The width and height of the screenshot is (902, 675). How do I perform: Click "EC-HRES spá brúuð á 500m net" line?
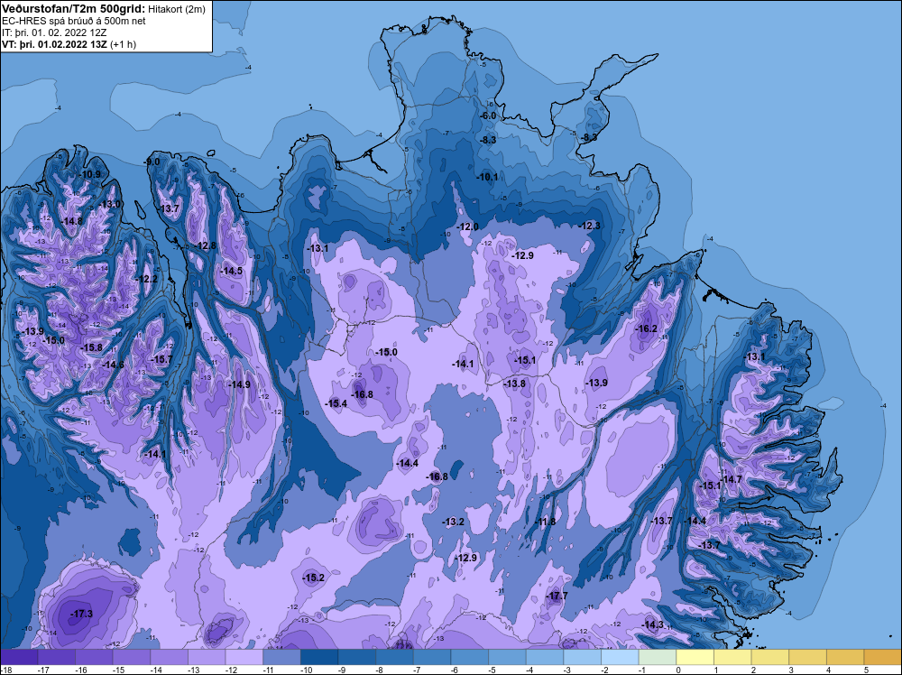[x=74, y=21]
